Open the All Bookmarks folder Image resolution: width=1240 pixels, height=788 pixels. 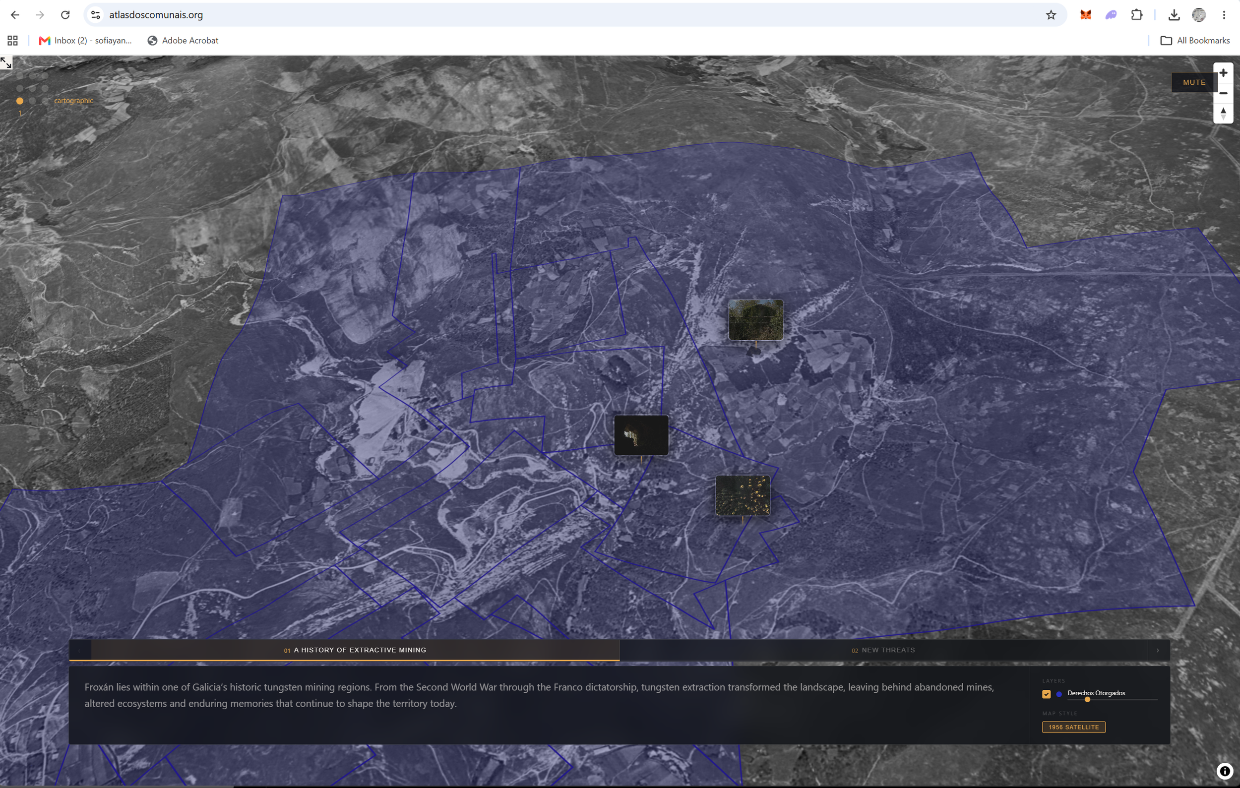coord(1195,41)
